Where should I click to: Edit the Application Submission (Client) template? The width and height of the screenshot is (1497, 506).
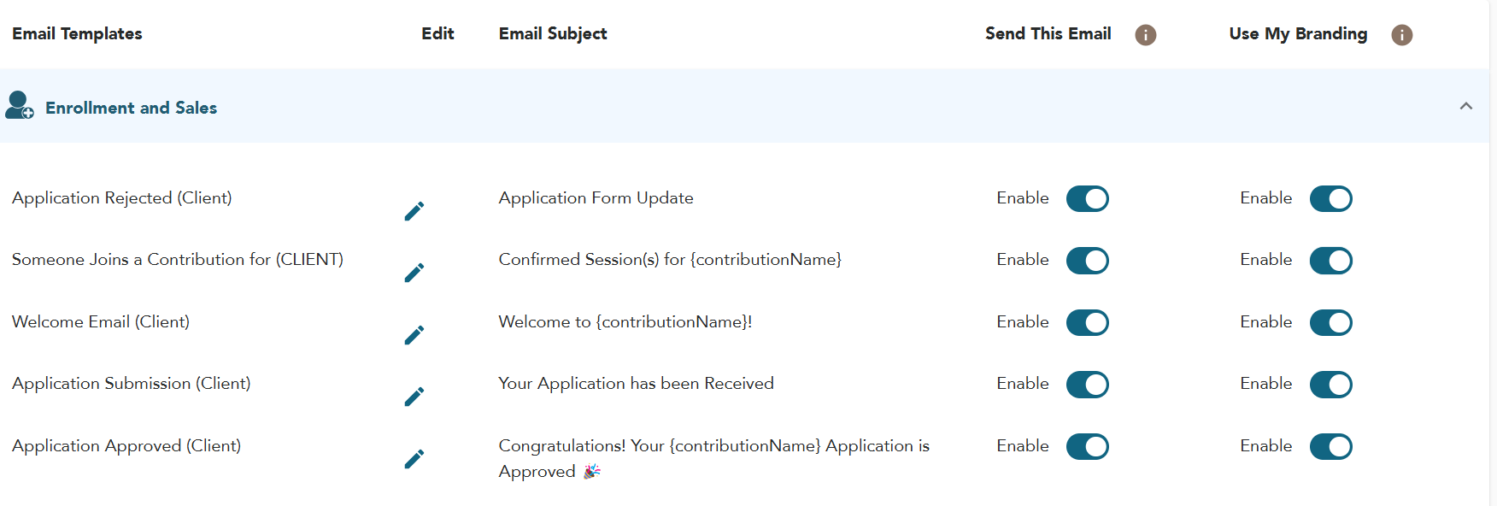point(414,397)
